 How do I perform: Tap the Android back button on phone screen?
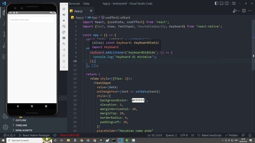(x=18, y=106)
